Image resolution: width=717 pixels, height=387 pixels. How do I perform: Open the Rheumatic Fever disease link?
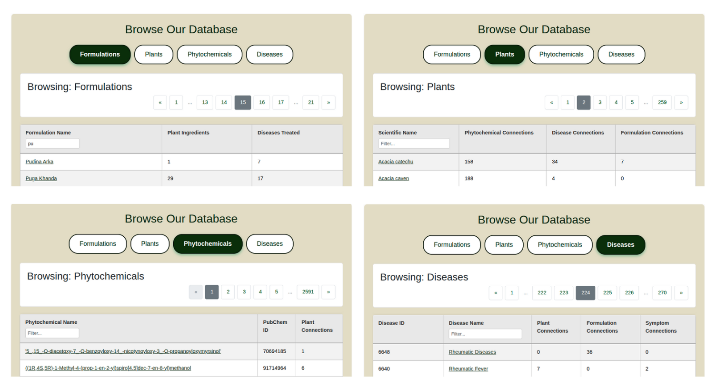[x=468, y=369]
